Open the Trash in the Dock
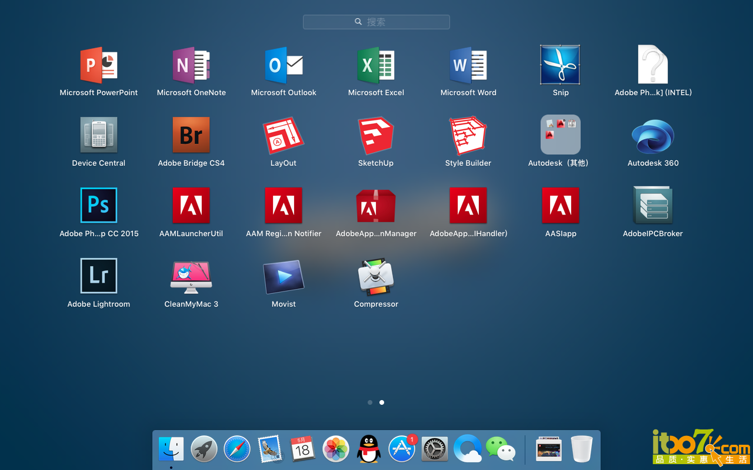 point(582,449)
